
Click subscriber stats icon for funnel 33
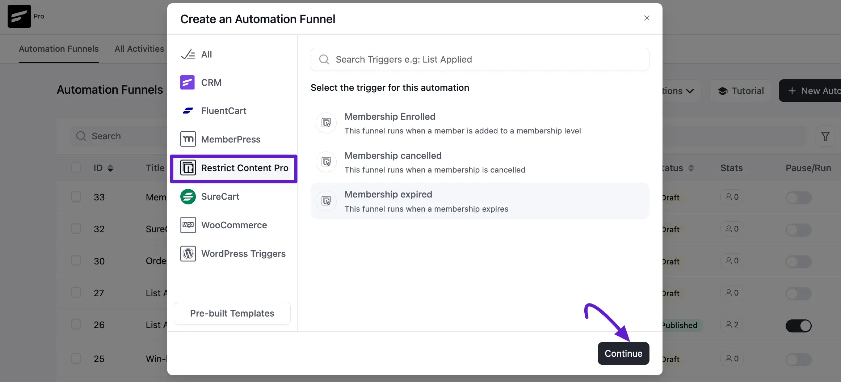pyautogui.click(x=728, y=197)
